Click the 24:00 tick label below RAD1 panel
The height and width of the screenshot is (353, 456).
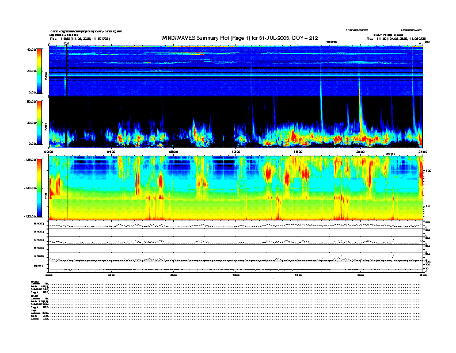(423, 152)
